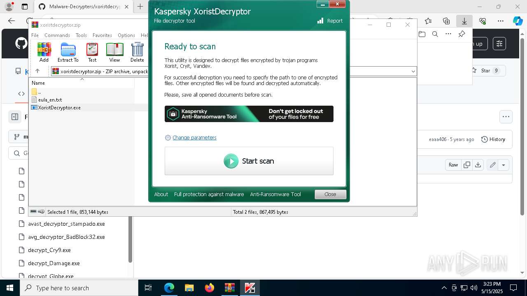Open the Anti-Ransomware Tool footer link
Viewport: 527px width, 296px height.
pyautogui.click(x=275, y=194)
